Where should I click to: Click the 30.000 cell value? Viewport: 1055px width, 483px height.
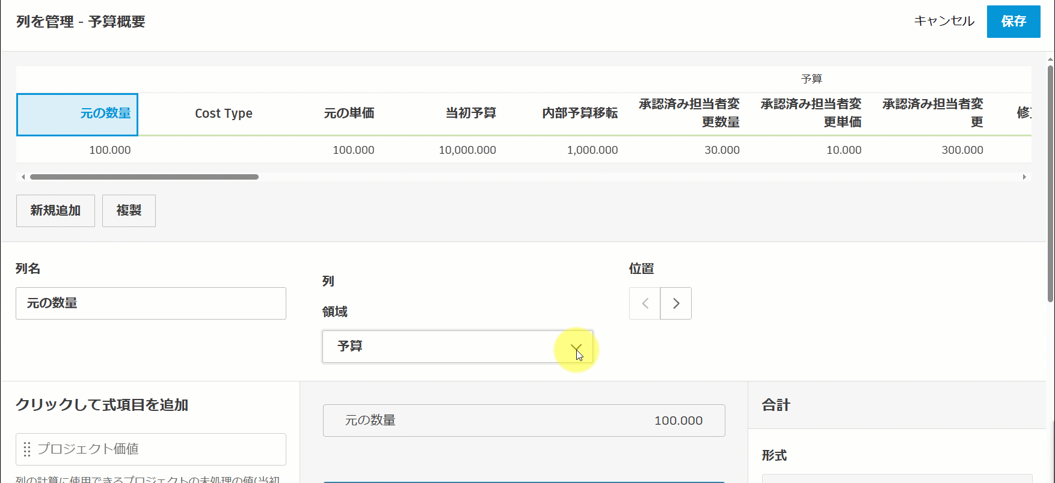coord(722,150)
